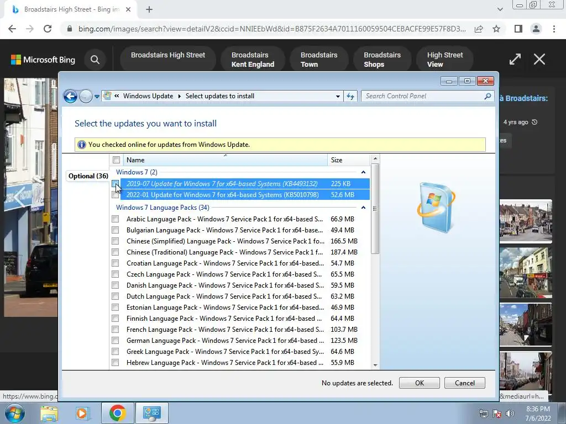This screenshot has height=424, width=566.
Task: Select the Dutch Language Pack row text
Action: coord(224,296)
